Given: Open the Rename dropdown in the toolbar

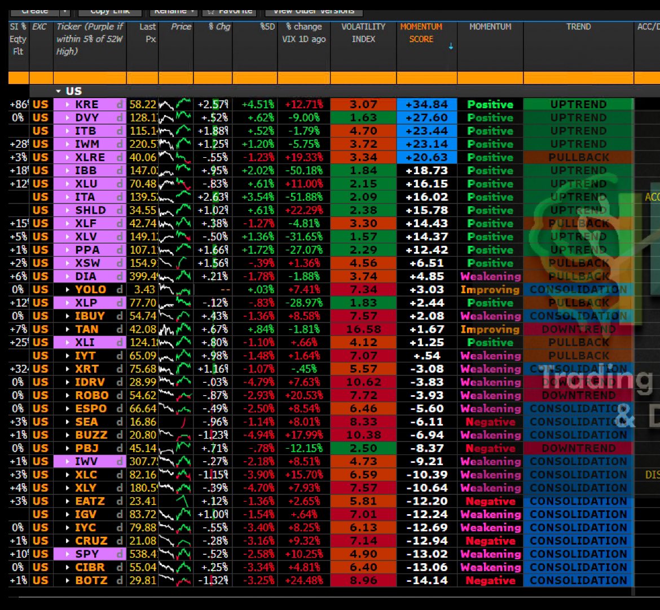Looking at the screenshot, I should [174, 11].
